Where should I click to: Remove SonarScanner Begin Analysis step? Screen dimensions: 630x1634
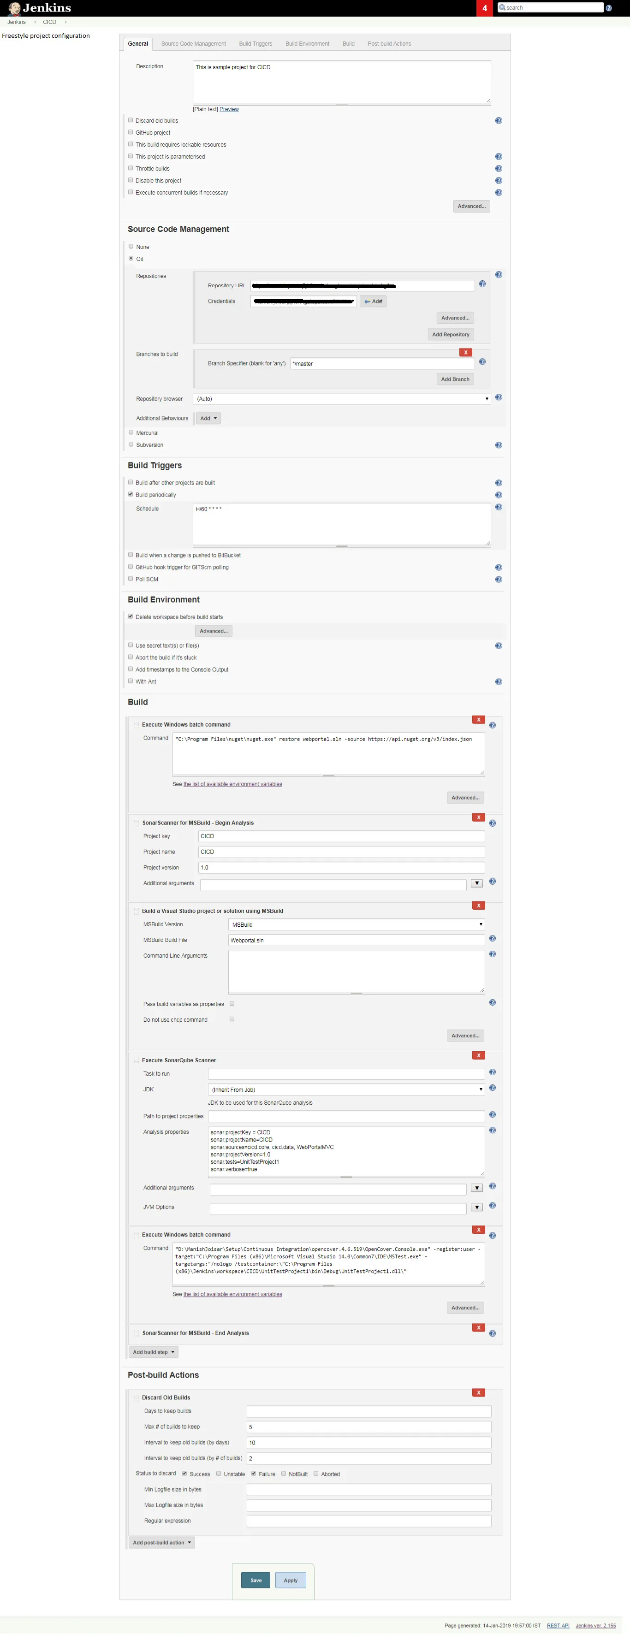pyautogui.click(x=478, y=817)
